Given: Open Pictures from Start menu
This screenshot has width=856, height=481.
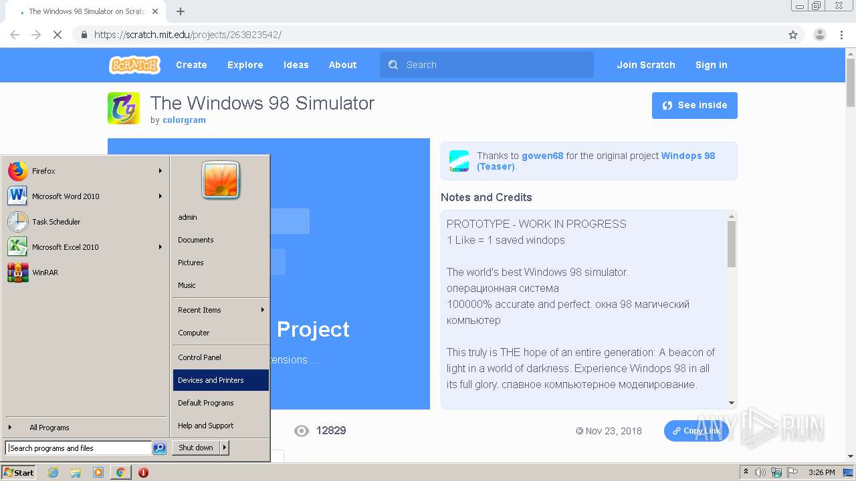Looking at the screenshot, I should [x=221, y=263].
